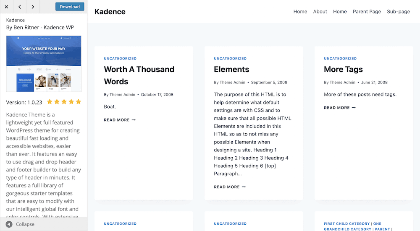Viewport: 420px width, 231px height.
Task: Open the Parent Page menu item
Action: (367, 11)
